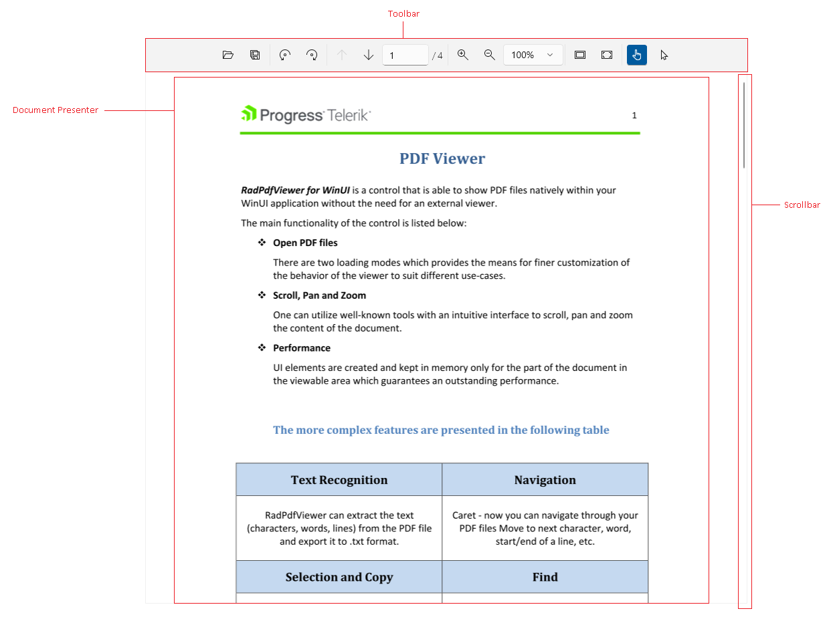Click the "Performance" bullet heading
831x623 pixels.
302,348
